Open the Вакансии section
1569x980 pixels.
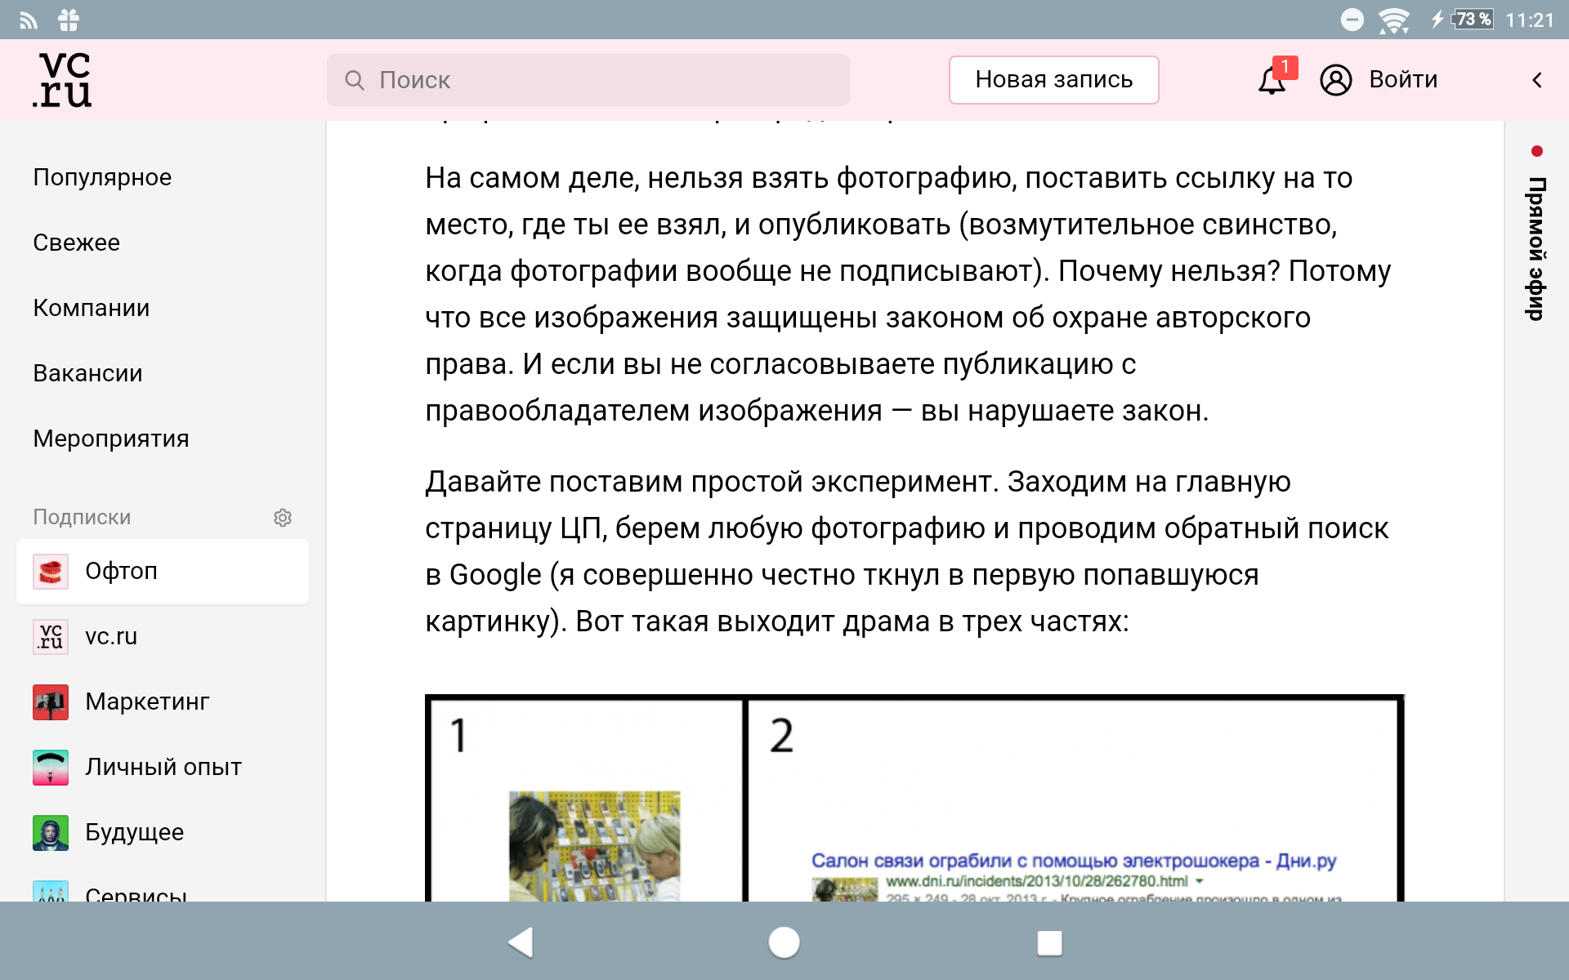coord(87,373)
